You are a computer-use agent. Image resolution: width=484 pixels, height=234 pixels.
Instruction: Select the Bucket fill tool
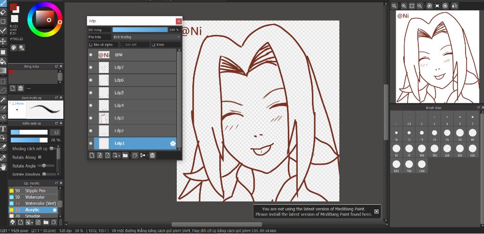coord(3,61)
